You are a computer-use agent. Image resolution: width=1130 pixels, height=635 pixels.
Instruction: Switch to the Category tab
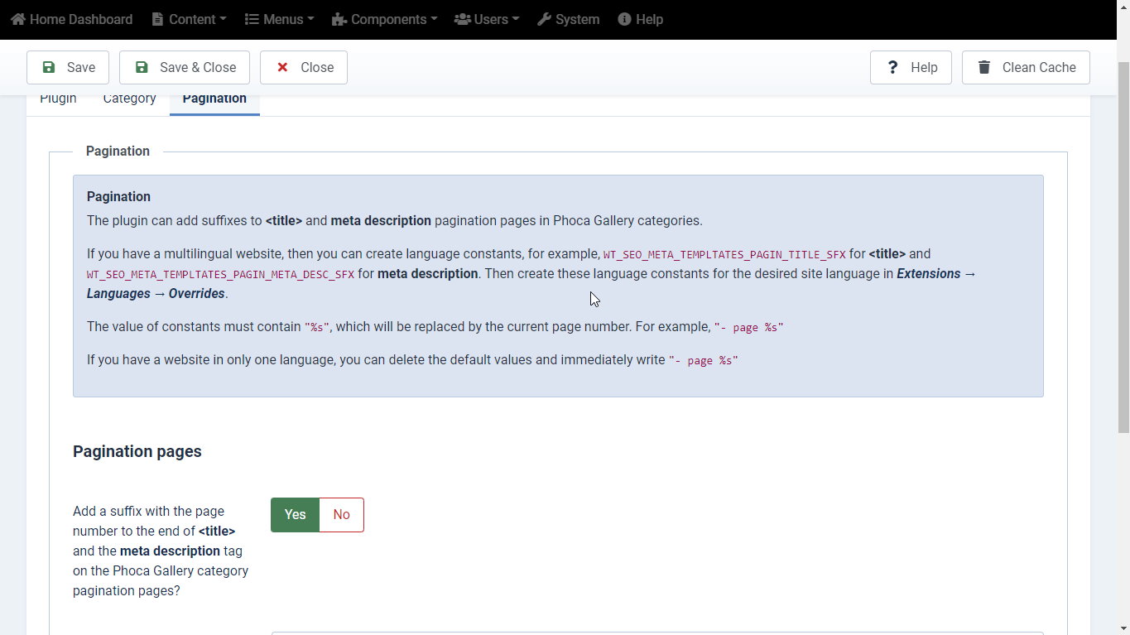(x=129, y=99)
